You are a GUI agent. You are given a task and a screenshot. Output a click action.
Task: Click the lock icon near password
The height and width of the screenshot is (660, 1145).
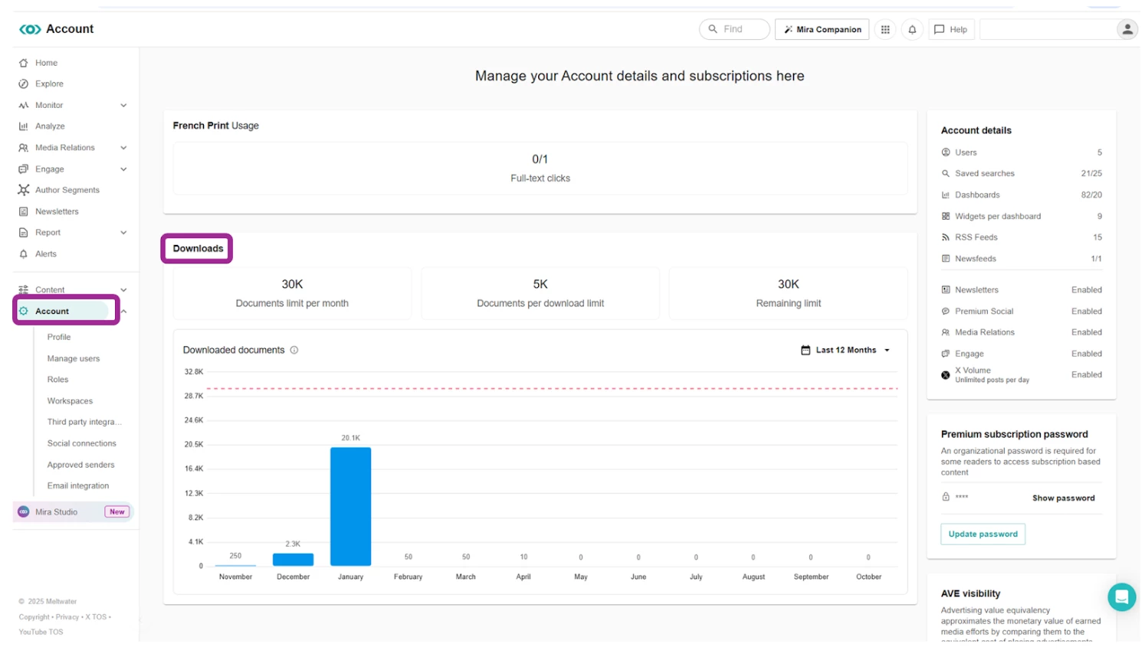point(946,497)
